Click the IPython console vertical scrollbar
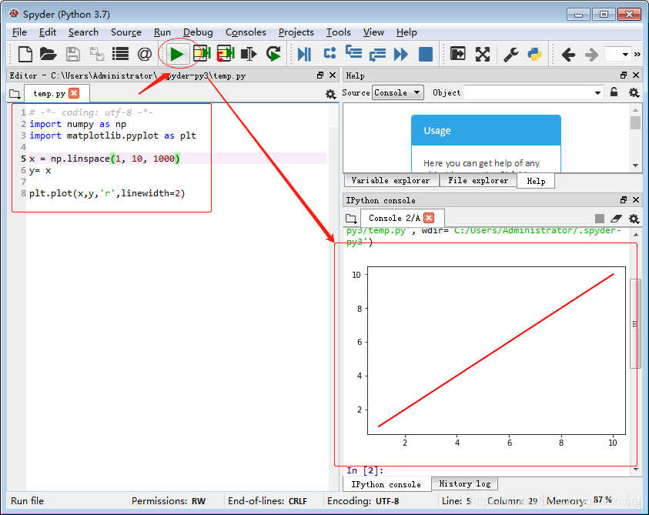 pyautogui.click(x=636, y=352)
